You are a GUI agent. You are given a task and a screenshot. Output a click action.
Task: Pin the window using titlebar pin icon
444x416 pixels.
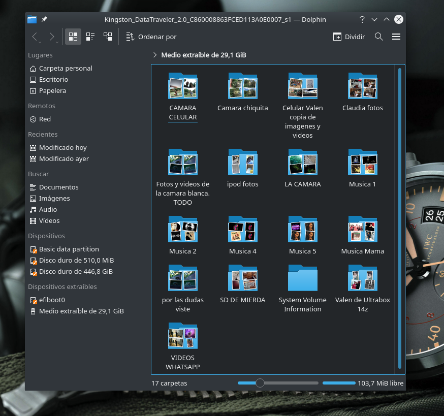pyautogui.click(x=44, y=19)
